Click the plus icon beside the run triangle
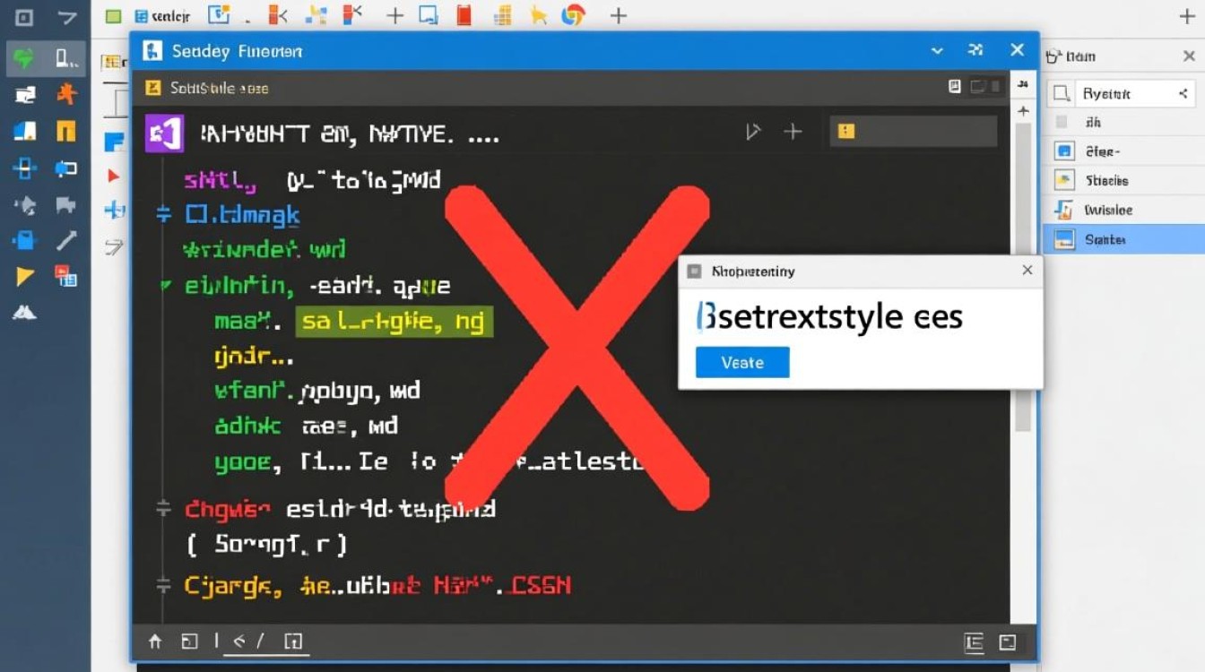This screenshot has width=1205, height=672. point(793,133)
